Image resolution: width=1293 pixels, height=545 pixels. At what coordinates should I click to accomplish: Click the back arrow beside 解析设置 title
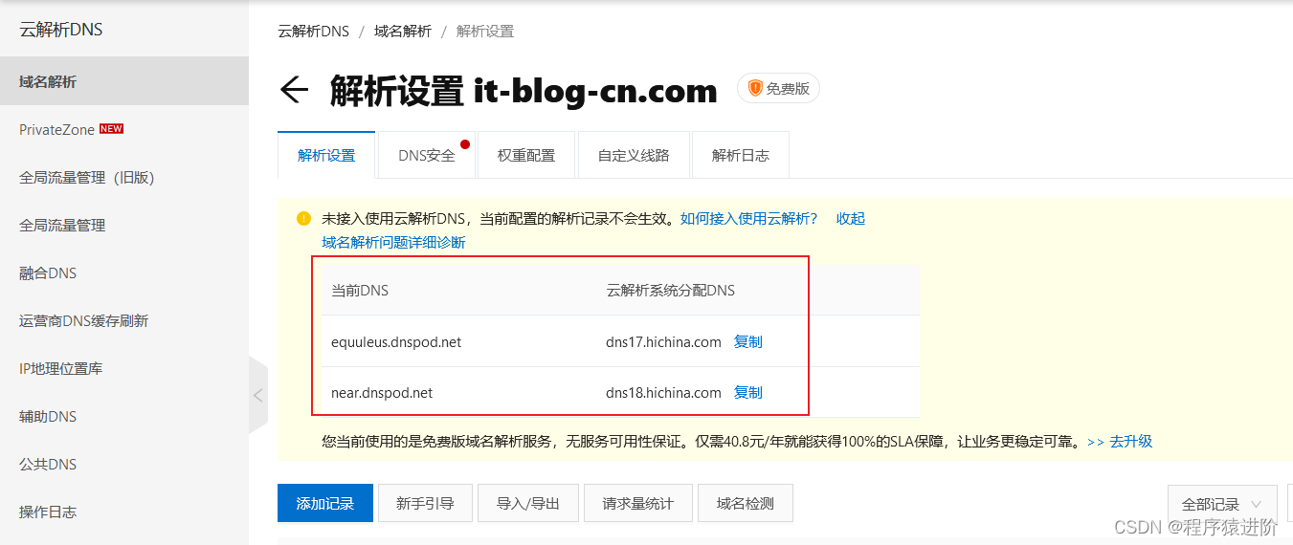294,91
